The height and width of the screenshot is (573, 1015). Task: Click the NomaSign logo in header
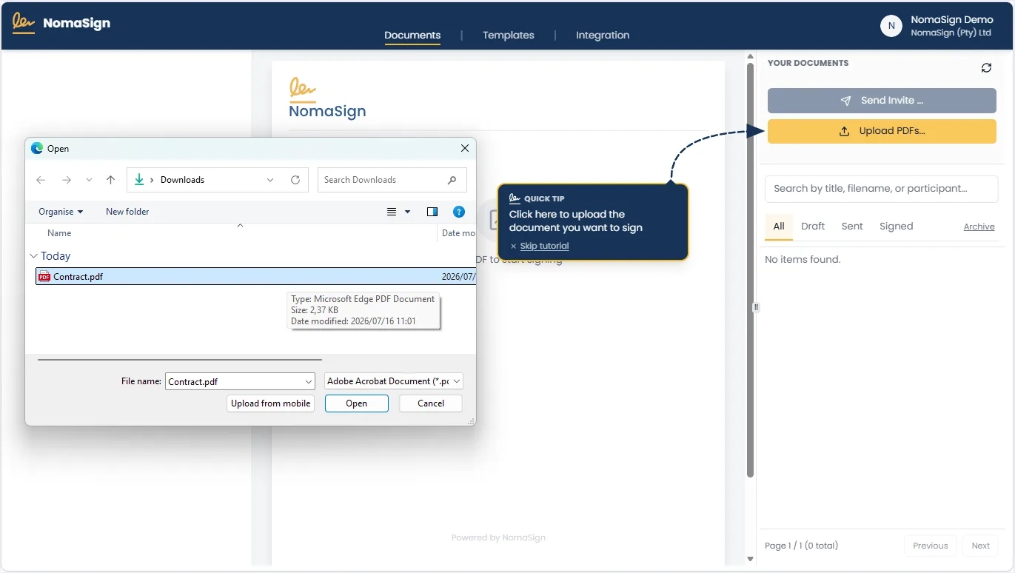[x=61, y=23]
